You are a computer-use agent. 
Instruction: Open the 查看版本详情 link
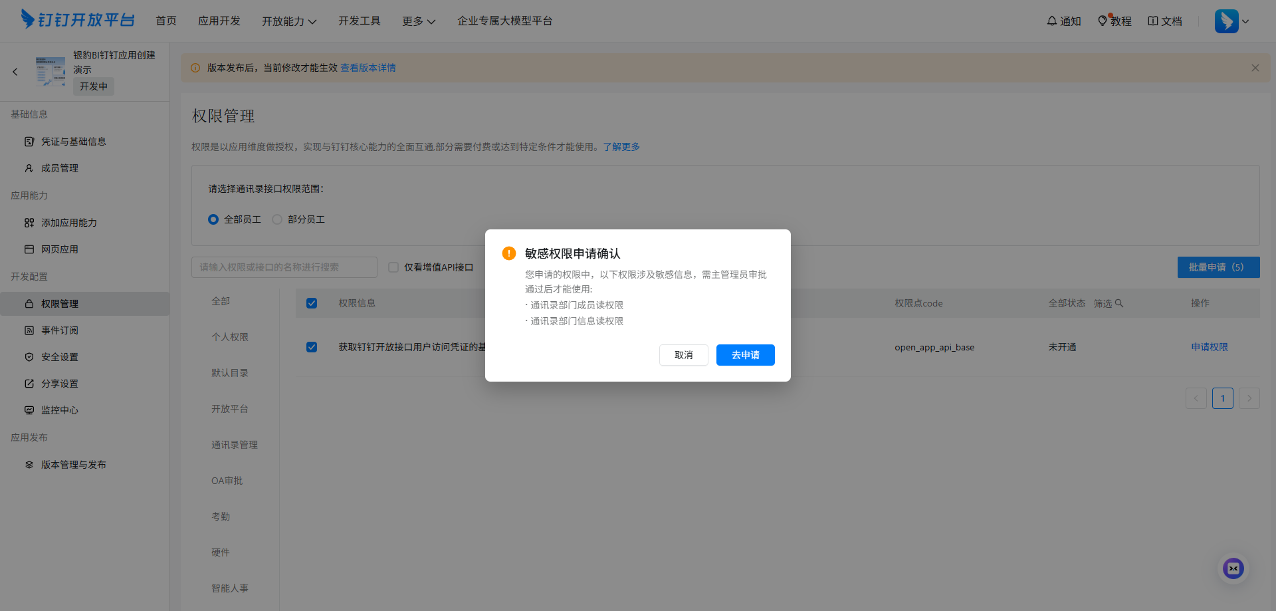tap(368, 67)
